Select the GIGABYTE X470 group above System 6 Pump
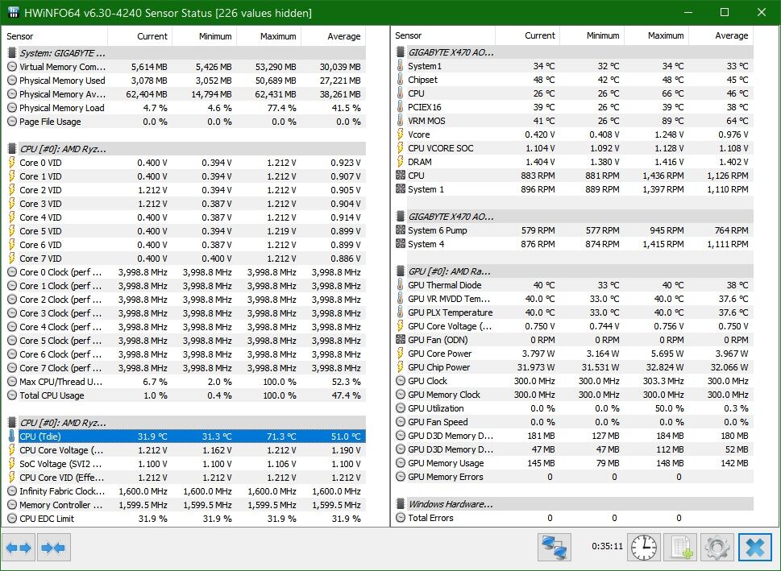Image resolution: width=781 pixels, height=571 pixels. (575, 217)
